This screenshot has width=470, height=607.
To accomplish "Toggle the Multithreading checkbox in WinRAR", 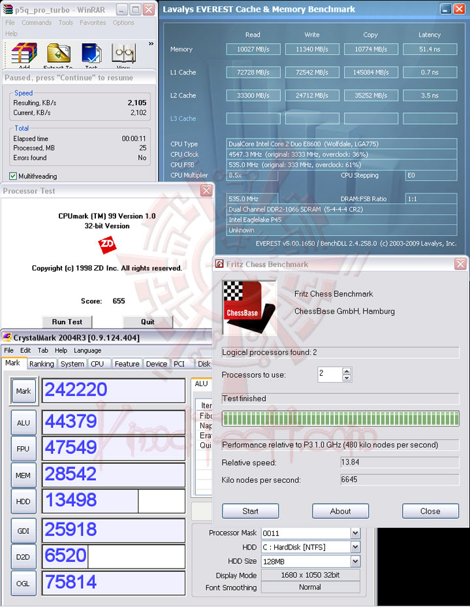I will 13,176.
